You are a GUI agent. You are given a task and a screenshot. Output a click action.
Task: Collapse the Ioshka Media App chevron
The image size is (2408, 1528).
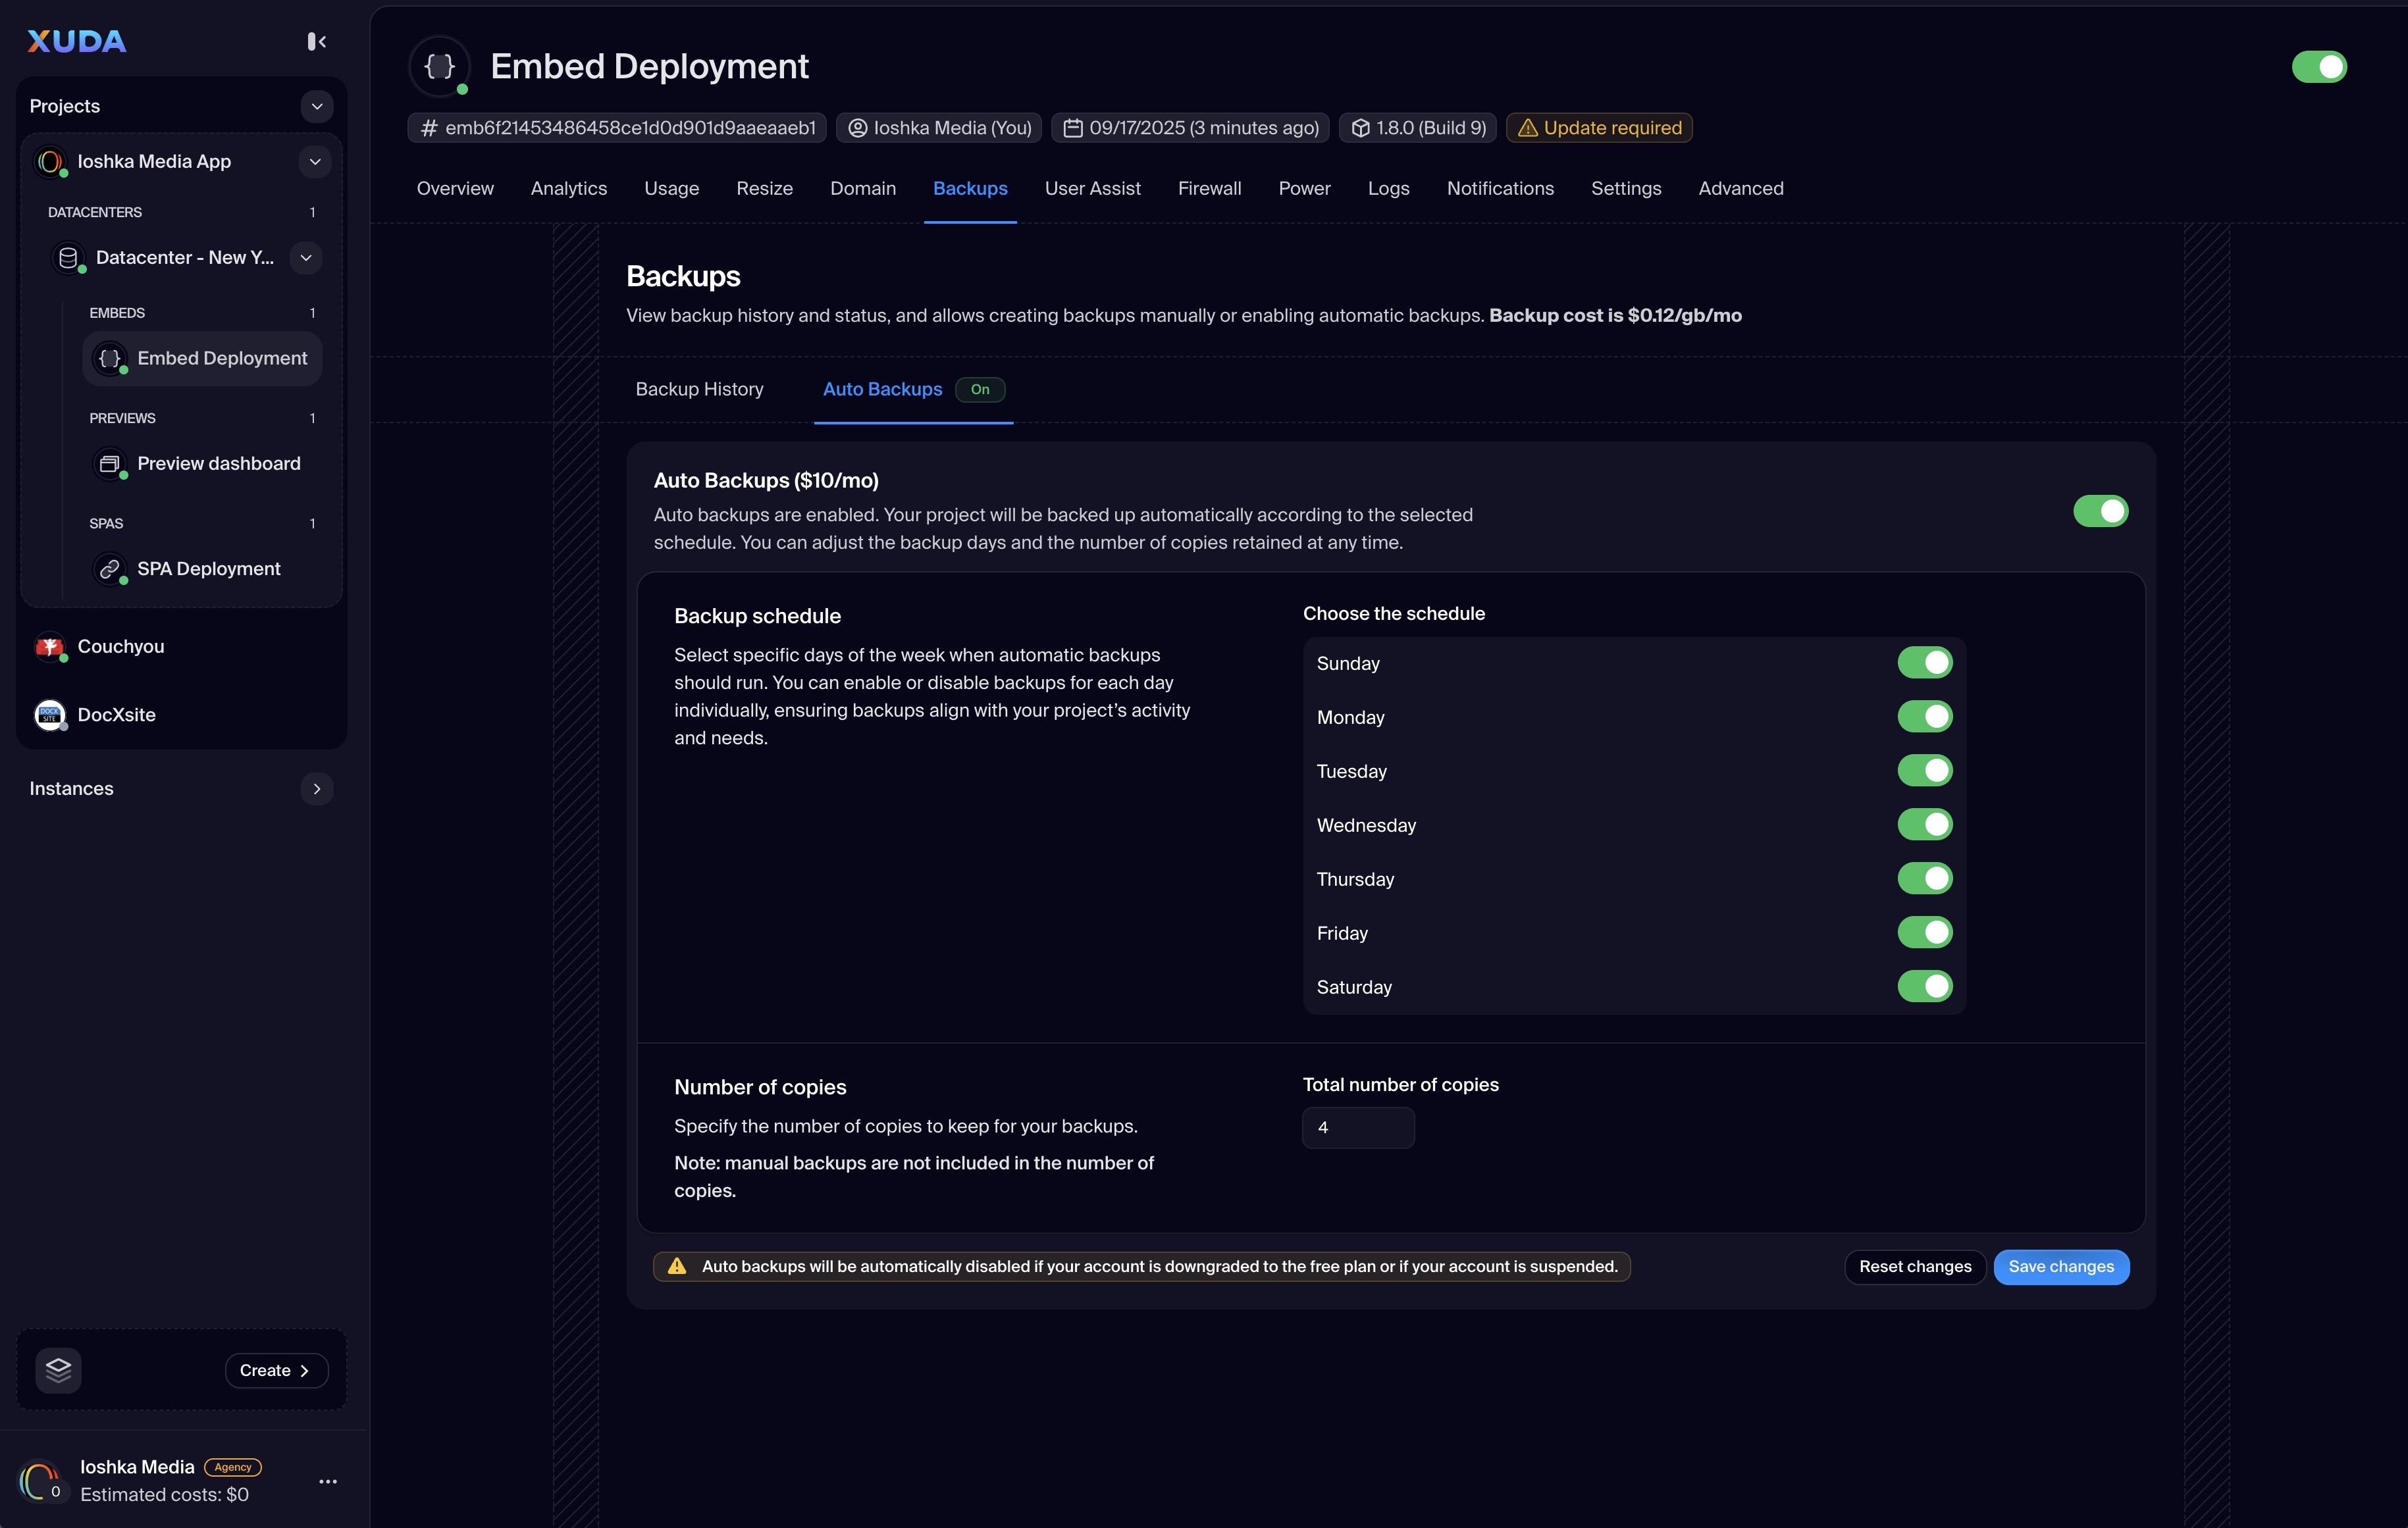(x=315, y=162)
